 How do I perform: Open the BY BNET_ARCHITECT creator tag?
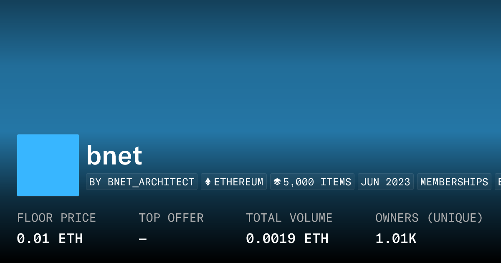[x=142, y=182]
